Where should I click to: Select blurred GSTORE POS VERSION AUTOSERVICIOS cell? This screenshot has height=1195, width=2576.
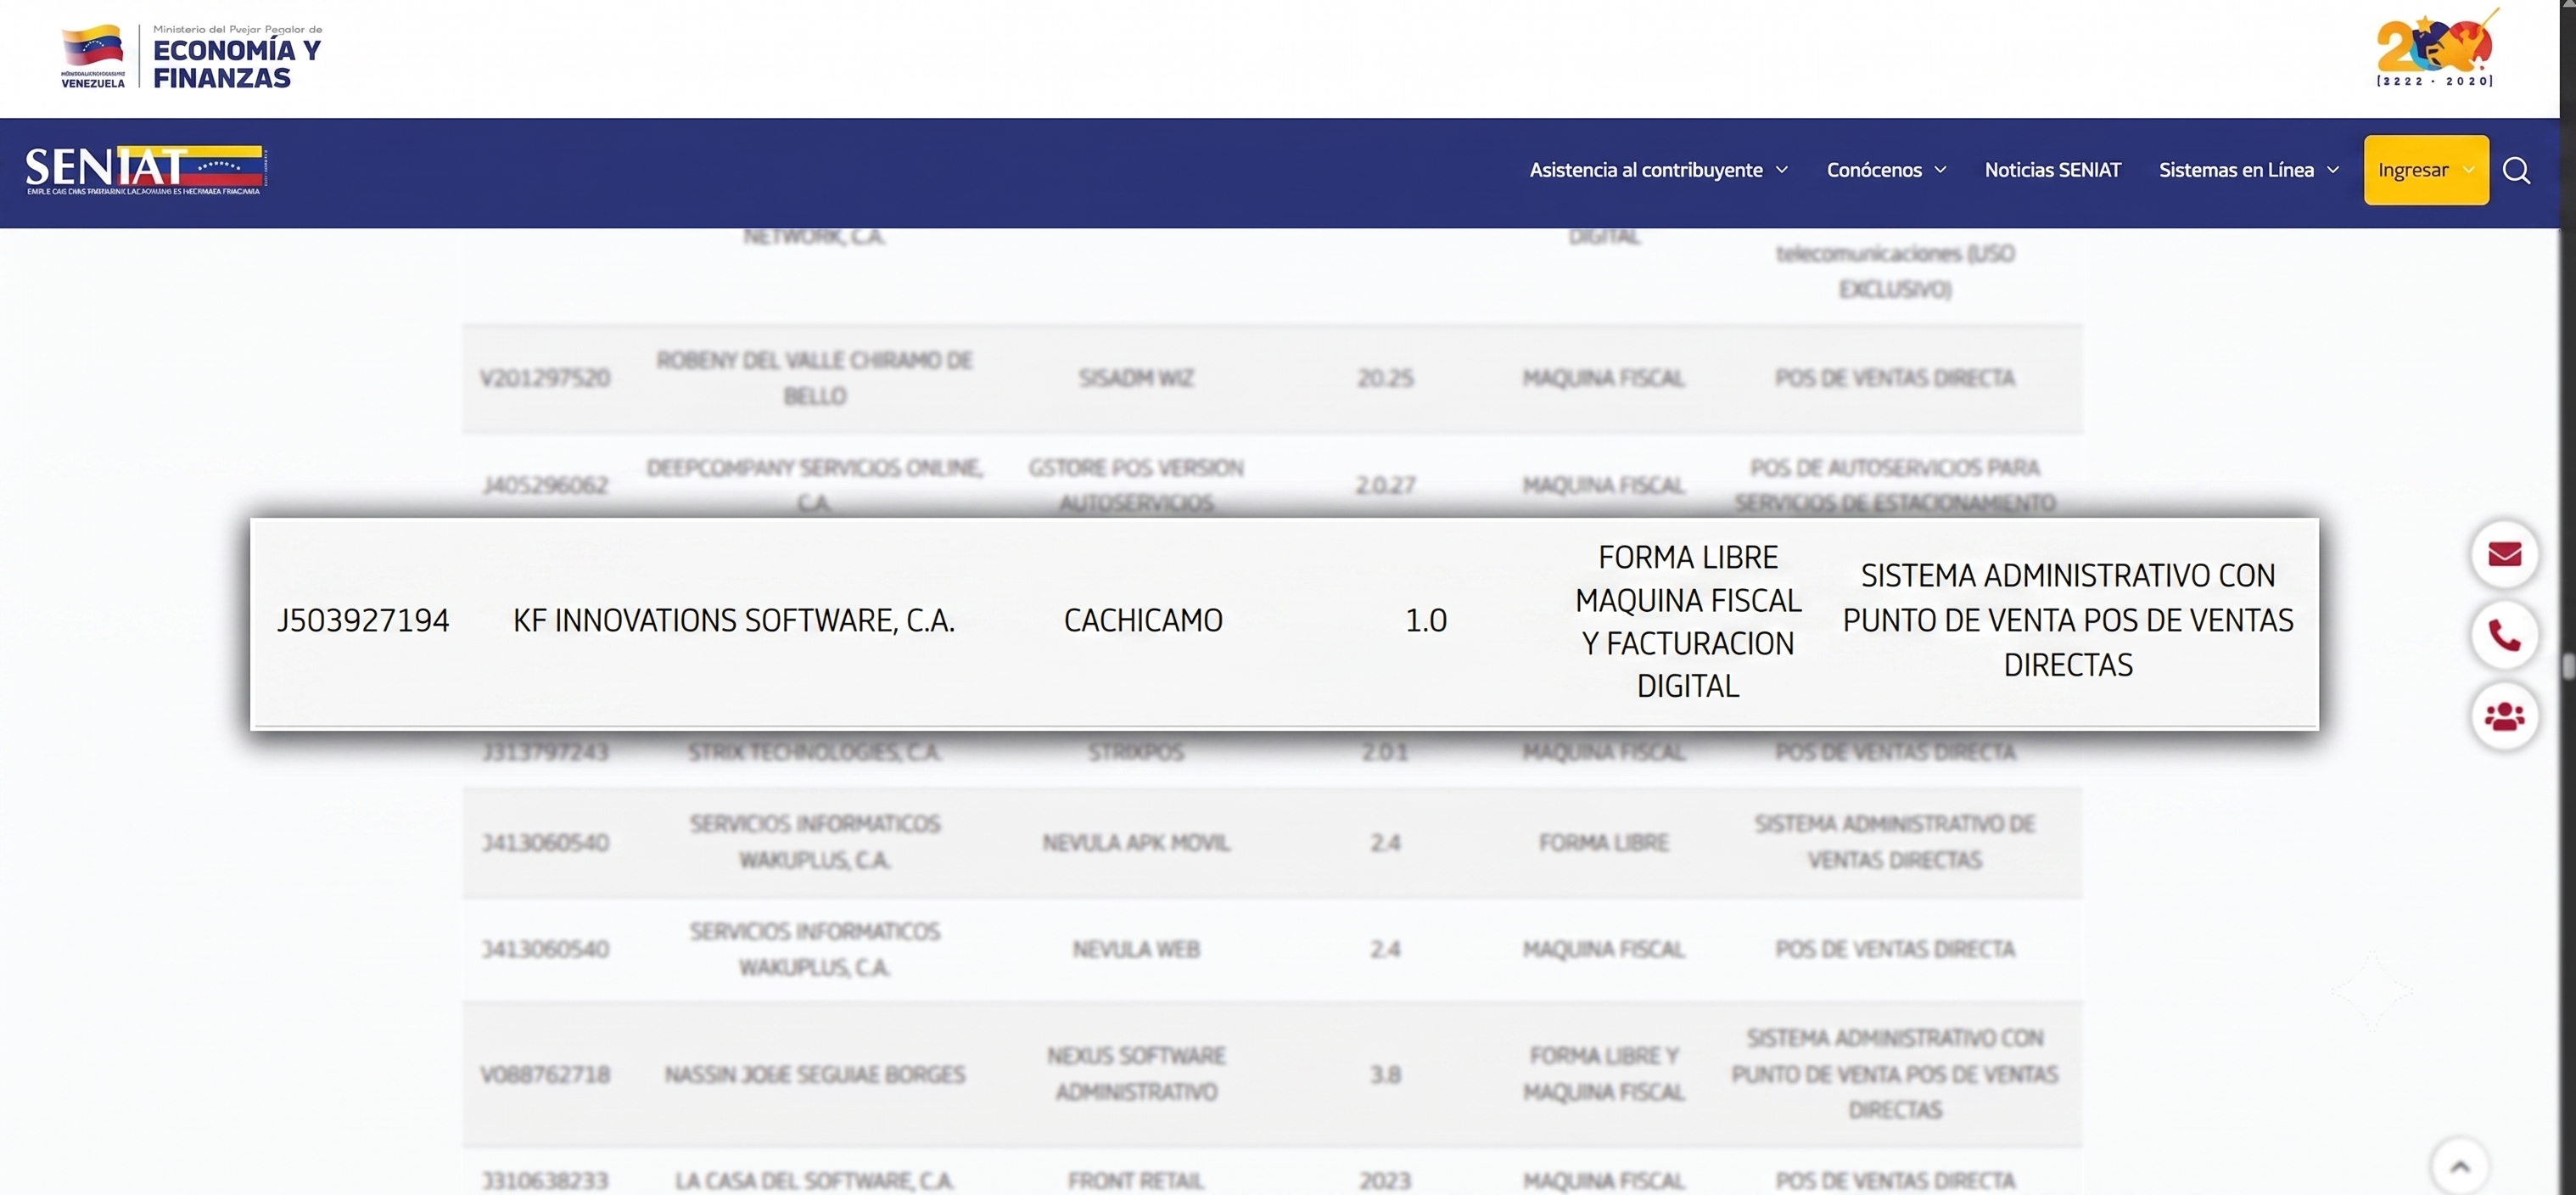tap(1136, 485)
